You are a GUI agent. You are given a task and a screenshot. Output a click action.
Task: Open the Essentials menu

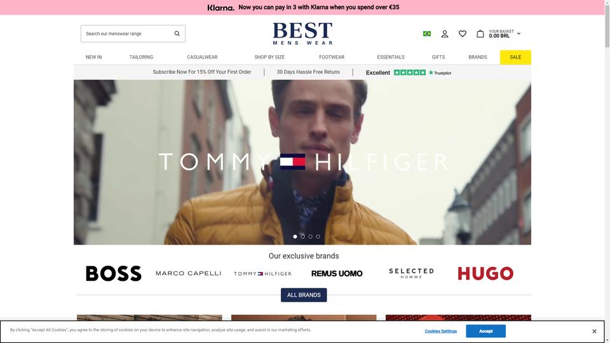[391, 57]
